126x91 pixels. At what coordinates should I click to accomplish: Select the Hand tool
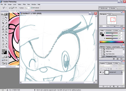(3, 47)
